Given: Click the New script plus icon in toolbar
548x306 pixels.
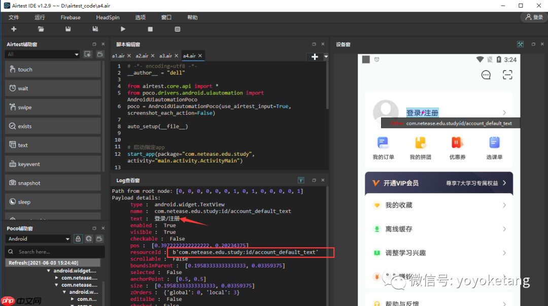Looking at the screenshot, I should [14, 29].
